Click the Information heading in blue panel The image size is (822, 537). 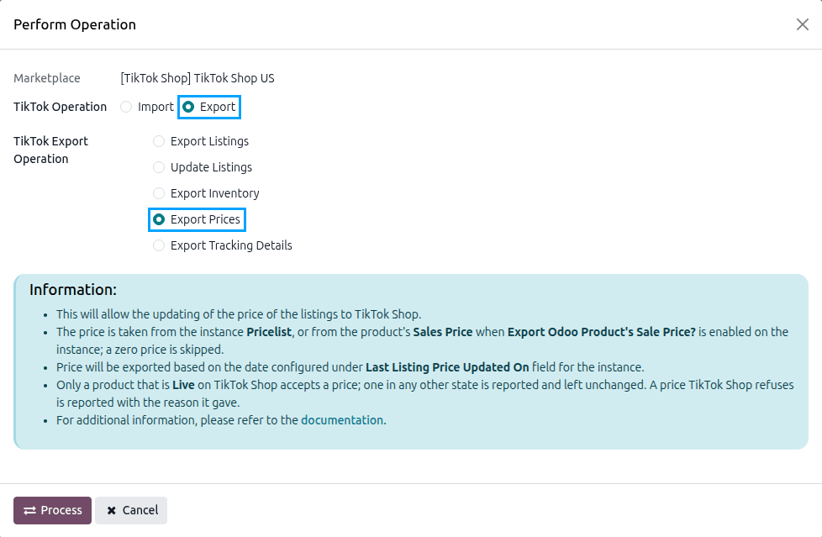[x=73, y=289]
